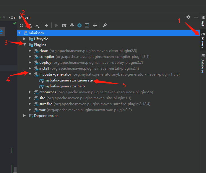Open the Database side tab
The width and height of the screenshot is (206, 173).
click(x=203, y=63)
